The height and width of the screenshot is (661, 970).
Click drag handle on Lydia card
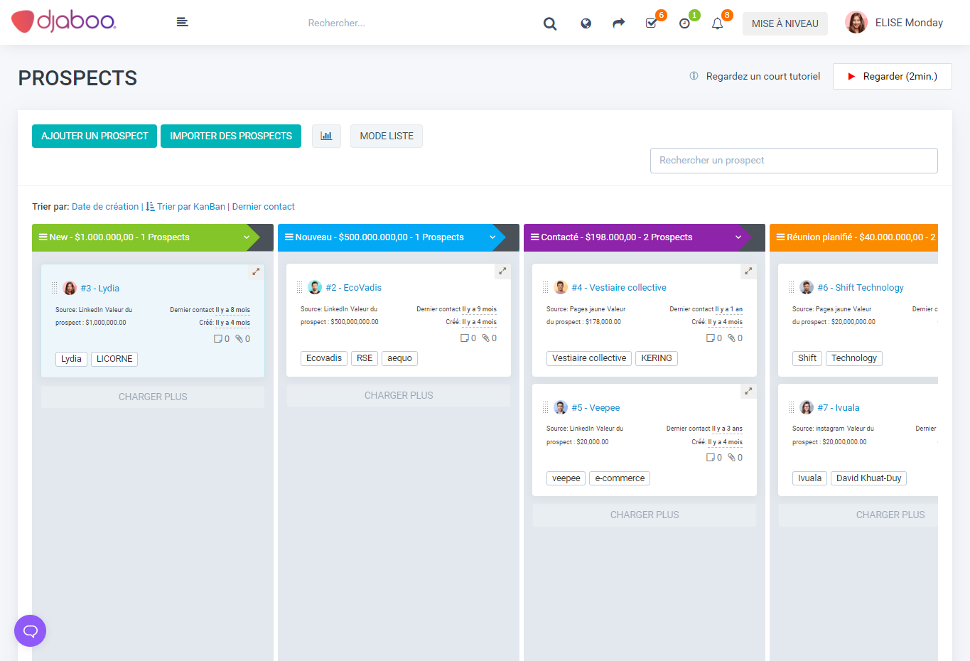tap(54, 288)
